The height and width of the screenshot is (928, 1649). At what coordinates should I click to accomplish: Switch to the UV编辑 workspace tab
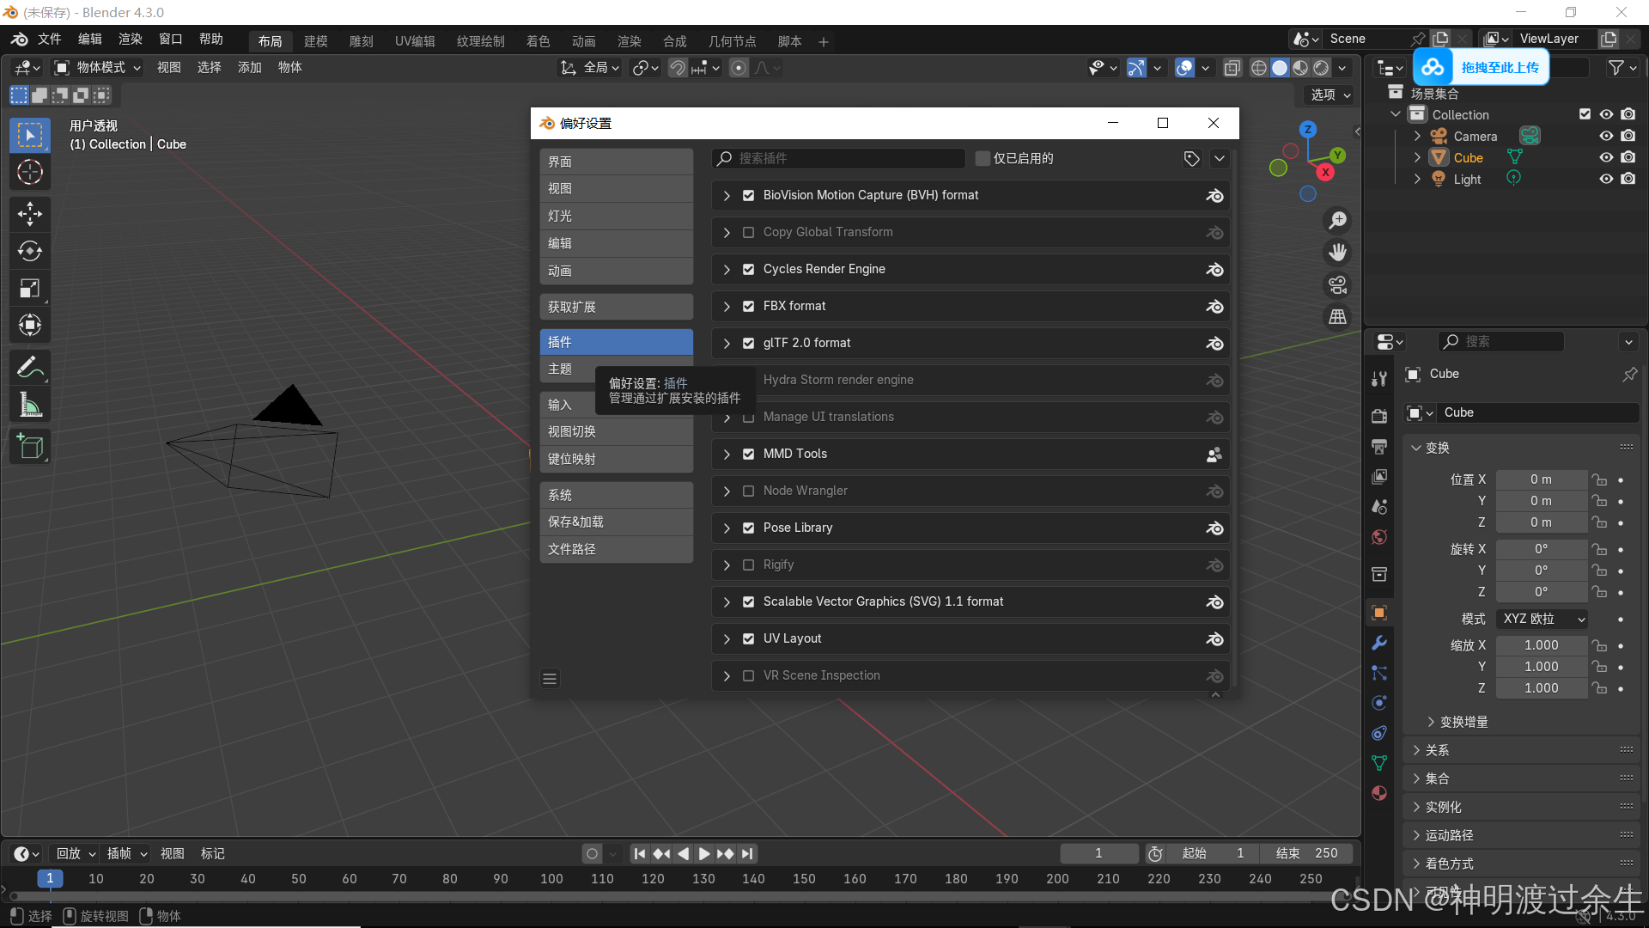[414, 41]
